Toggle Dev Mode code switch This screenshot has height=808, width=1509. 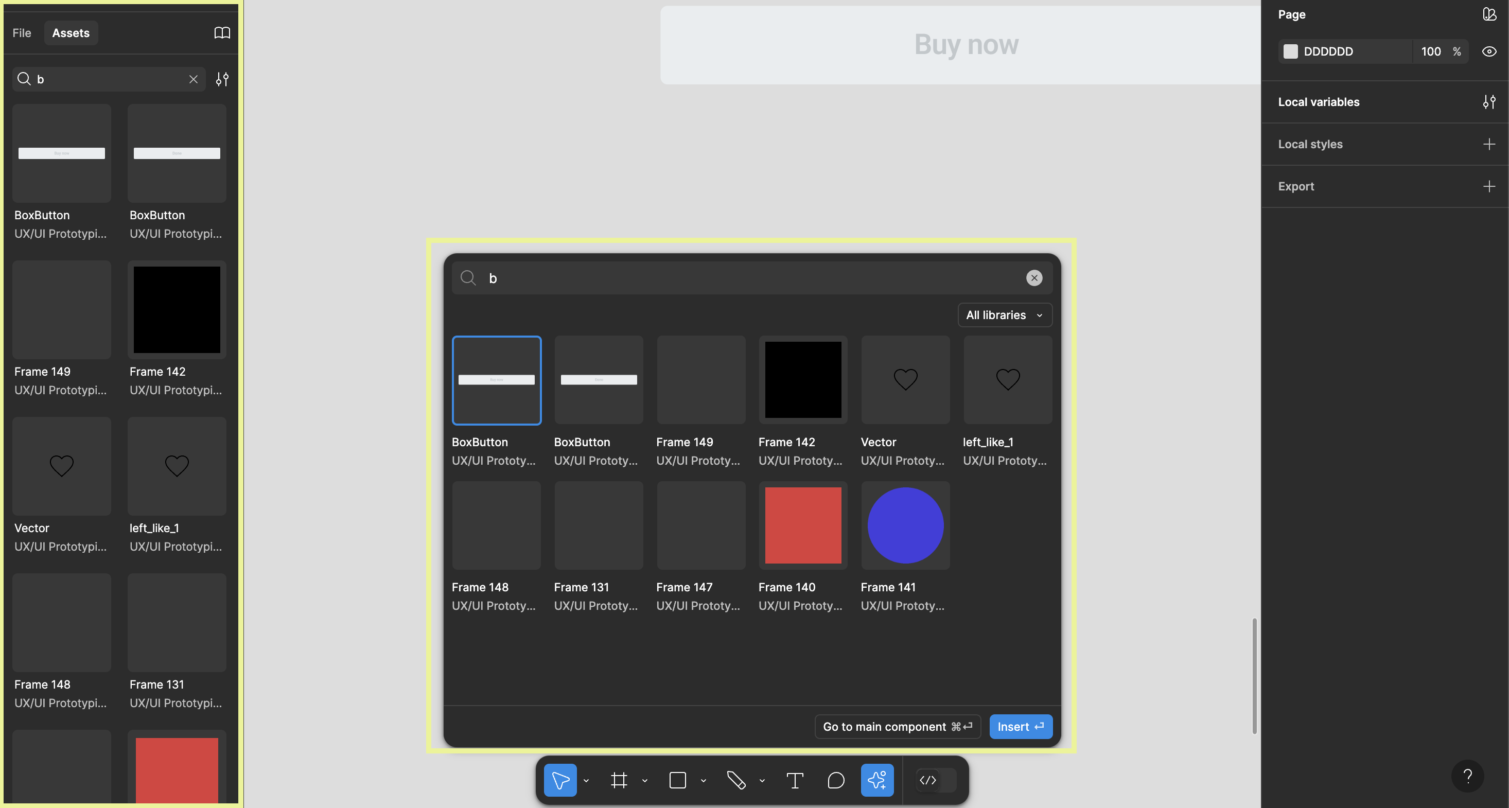(x=936, y=780)
